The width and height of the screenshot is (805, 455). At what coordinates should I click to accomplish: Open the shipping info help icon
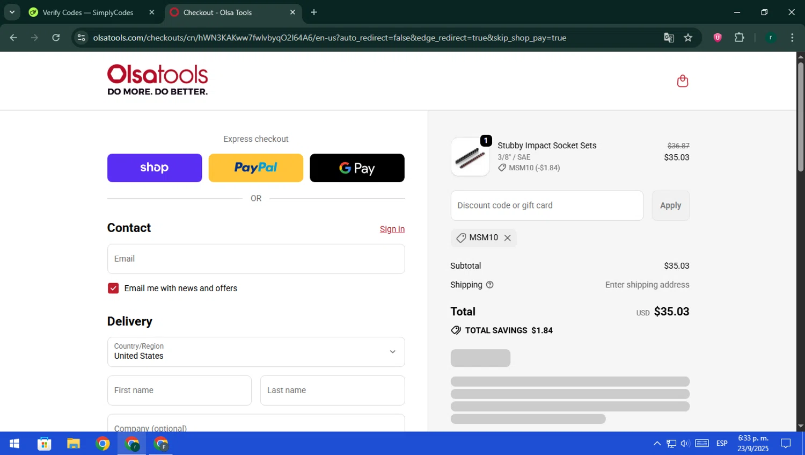click(x=489, y=285)
